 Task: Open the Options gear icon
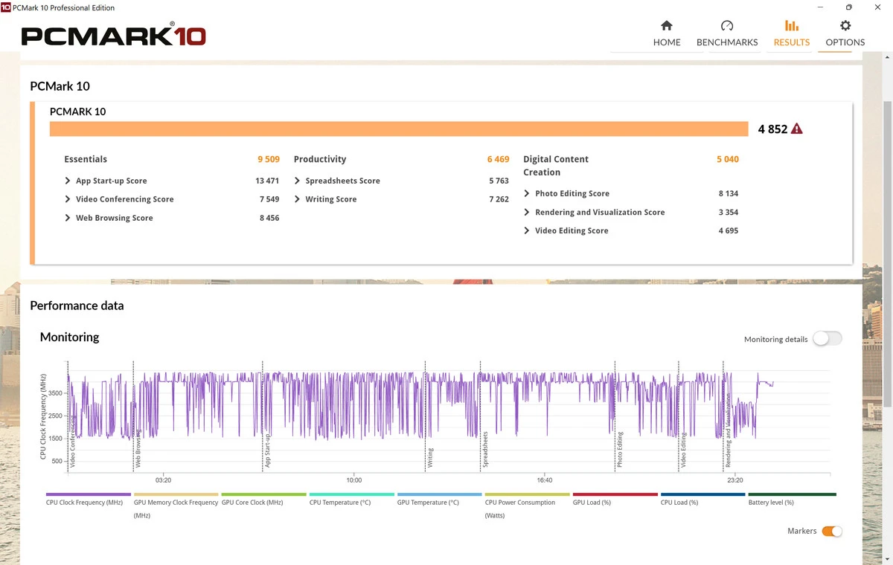[845, 26]
